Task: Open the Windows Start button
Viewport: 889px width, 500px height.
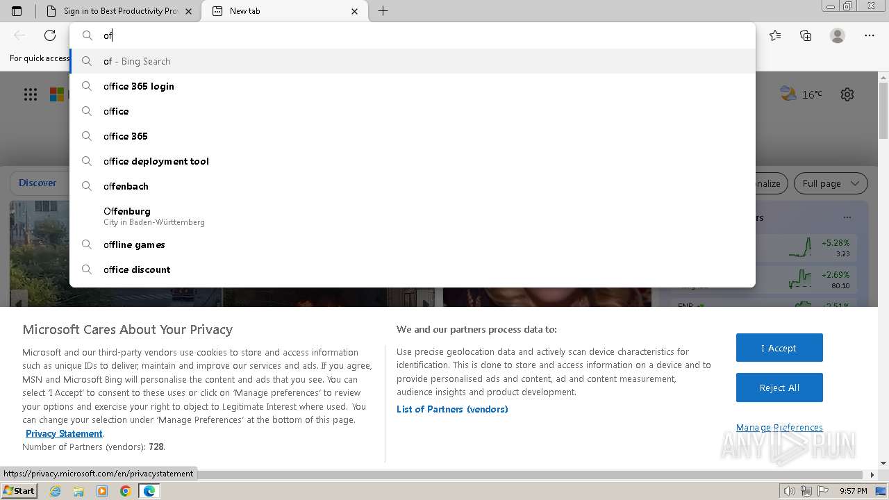Action: coord(19,490)
